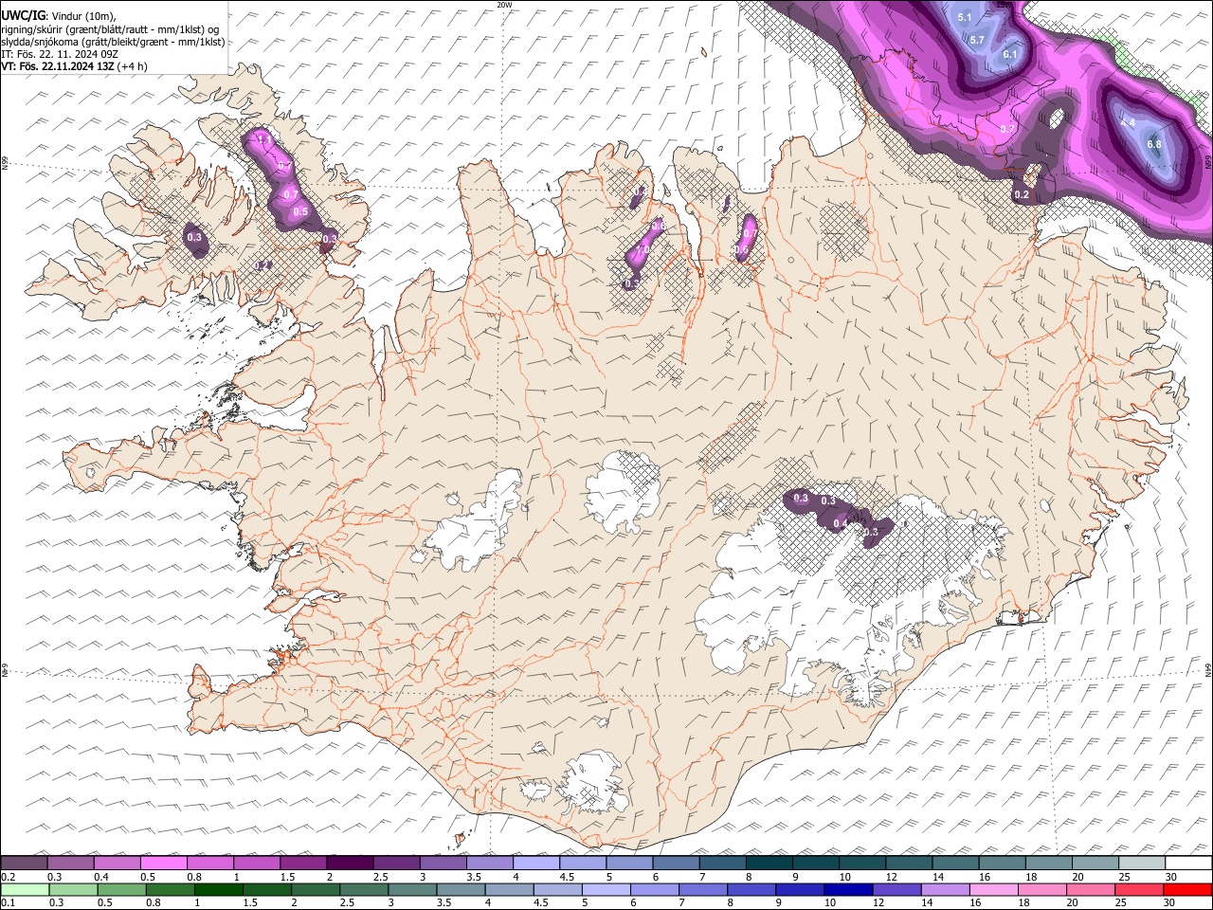This screenshot has width=1213, height=910.
Task: Click the 0.2 value on northeast coast
Action: pos(1022,194)
